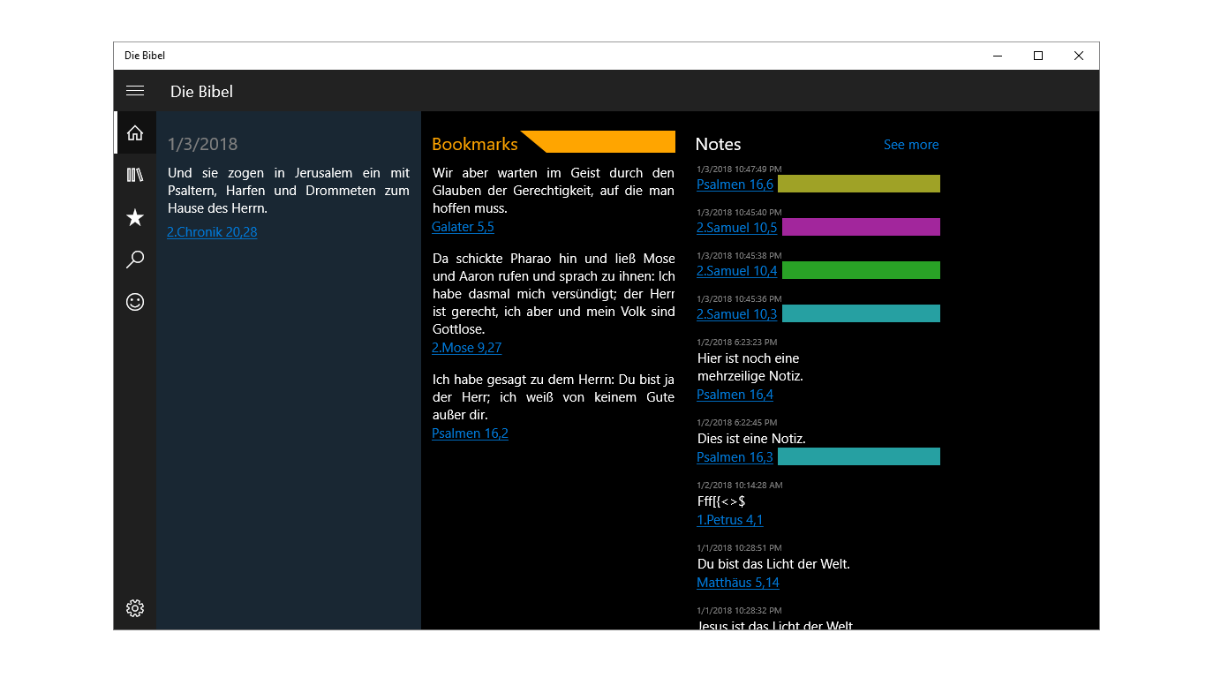
Task: Click bookmark text starting 'Ich habe gesagt'
Action: pos(554,397)
